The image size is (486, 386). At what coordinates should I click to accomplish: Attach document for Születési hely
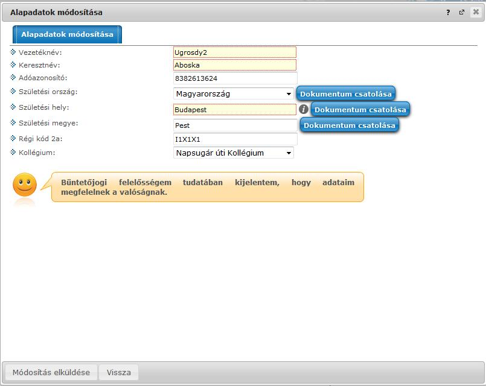tap(360, 110)
